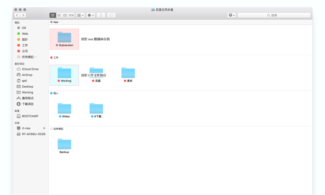Switch to column view in toolbar
This screenshot has height=195, width=325.
click(x=65, y=15)
